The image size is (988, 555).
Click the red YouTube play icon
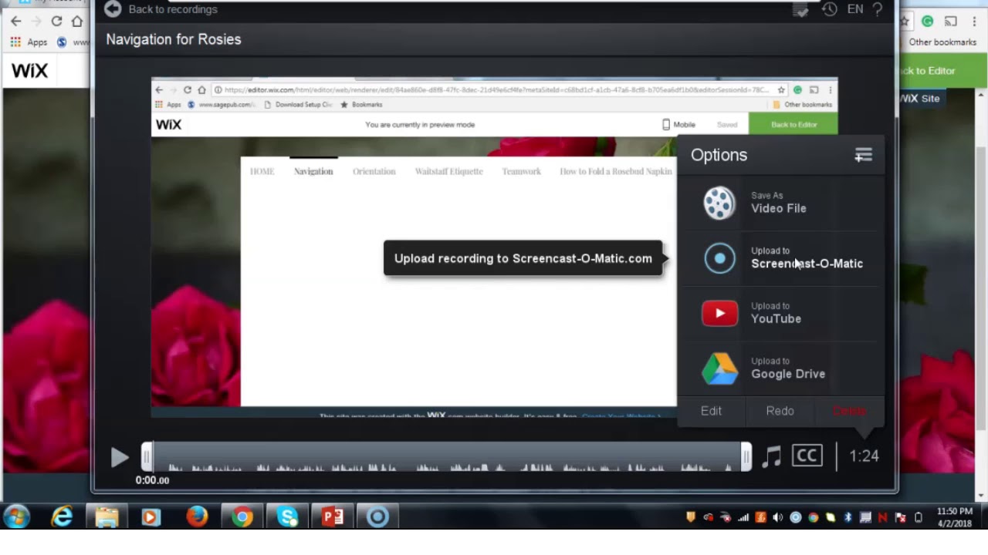point(719,313)
